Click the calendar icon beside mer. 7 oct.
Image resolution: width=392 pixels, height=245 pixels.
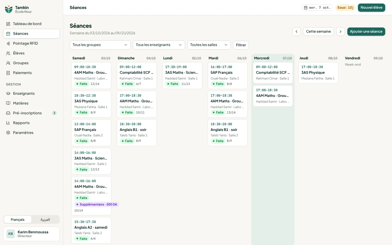point(306,8)
